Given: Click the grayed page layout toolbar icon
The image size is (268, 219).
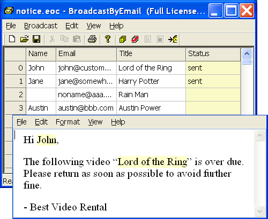Looking at the screenshot, I should (x=160, y=40).
